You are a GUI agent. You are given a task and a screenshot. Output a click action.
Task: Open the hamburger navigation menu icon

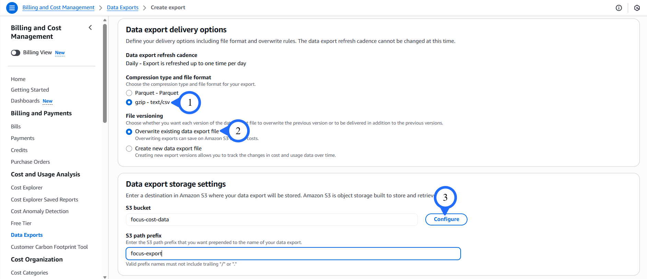click(x=12, y=8)
